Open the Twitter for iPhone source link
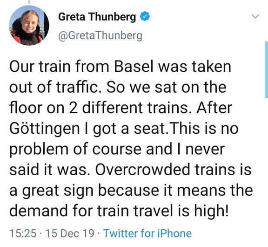268x247 pixels. pos(147,233)
